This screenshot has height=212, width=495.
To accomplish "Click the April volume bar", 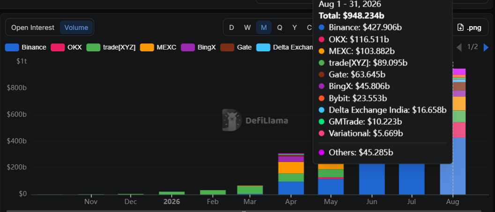I will coord(291,174).
